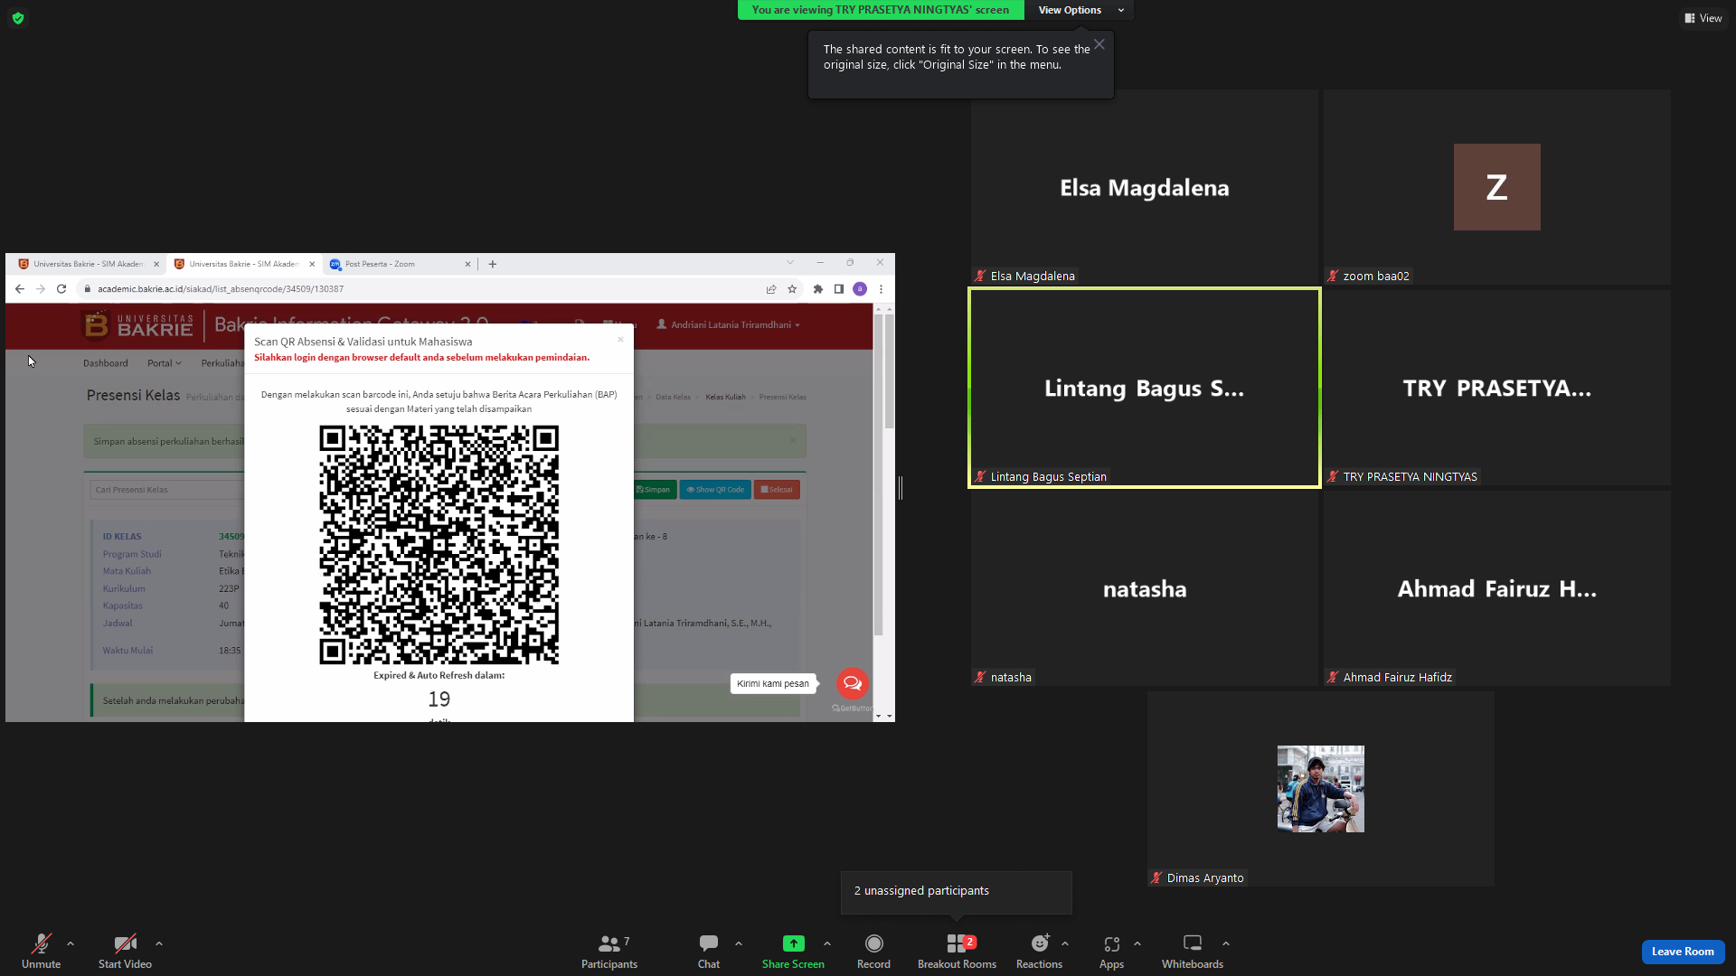Click the shared browser's back arrow

[19, 289]
